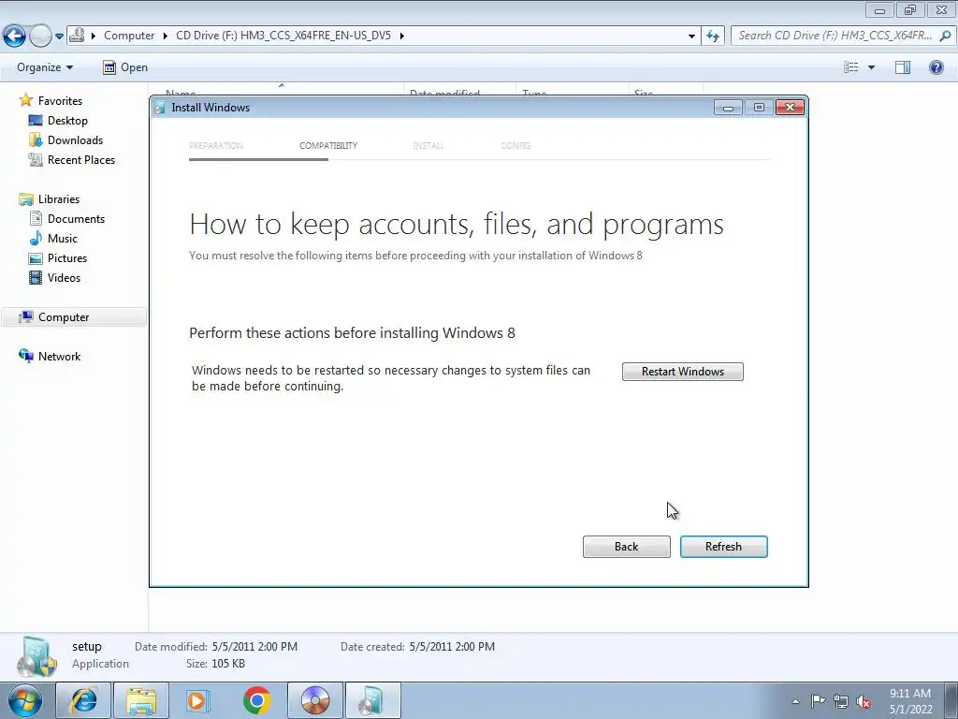Launch Google Chrome from taskbar

(256, 700)
